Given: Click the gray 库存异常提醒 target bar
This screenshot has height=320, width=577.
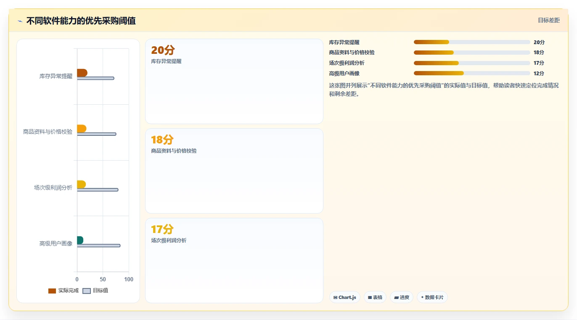Looking at the screenshot, I should (x=95, y=78).
